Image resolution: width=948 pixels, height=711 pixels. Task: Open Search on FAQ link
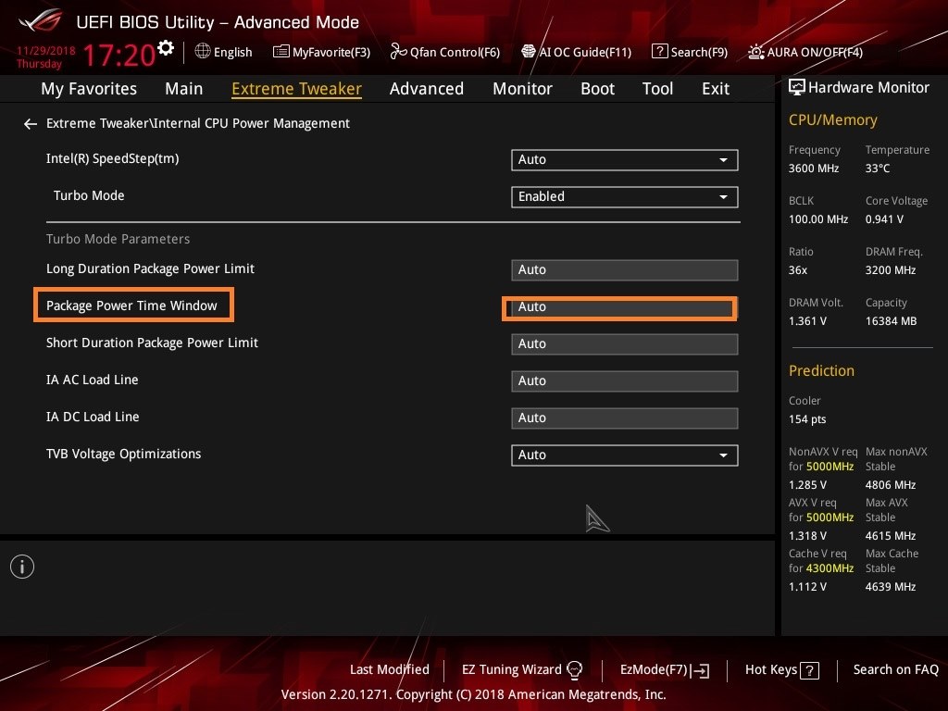click(896, 669)
